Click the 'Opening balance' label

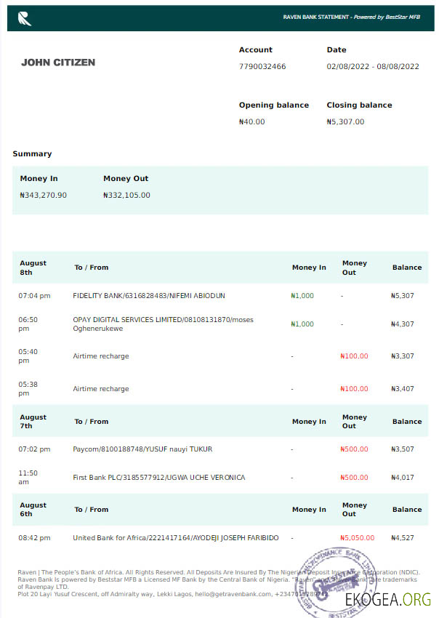coord(274,105)
